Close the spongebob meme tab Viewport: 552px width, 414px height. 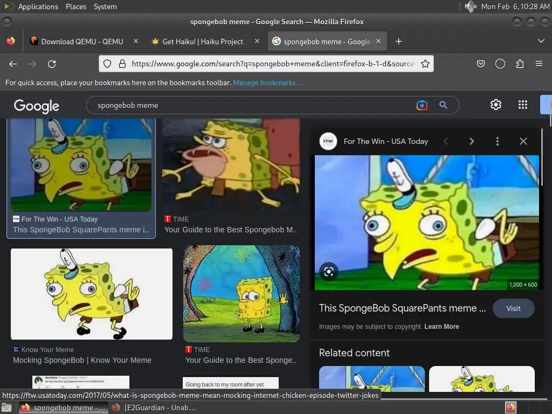pos(378,41)
